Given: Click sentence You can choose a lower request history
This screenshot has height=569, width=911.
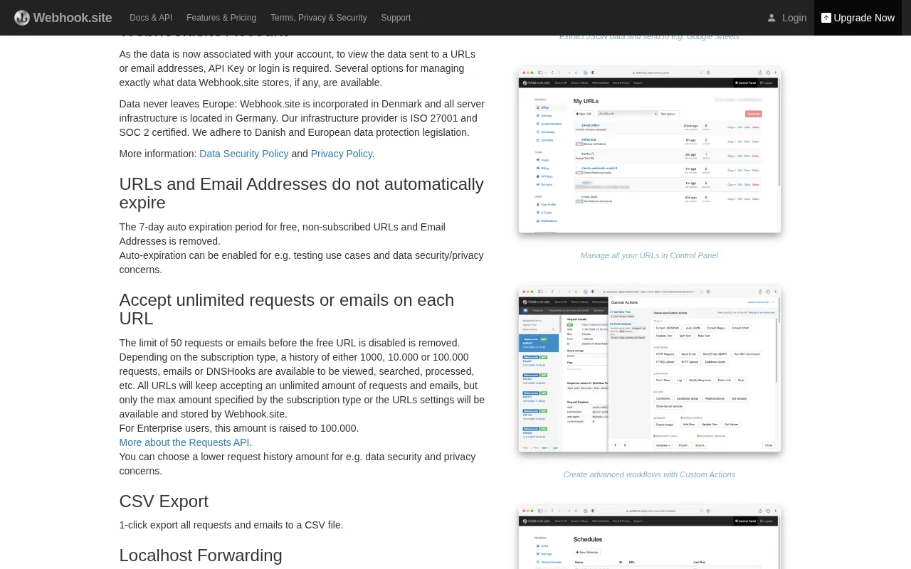Looking at the screenshot, I should pyautogui.click(x=297, y=464).
